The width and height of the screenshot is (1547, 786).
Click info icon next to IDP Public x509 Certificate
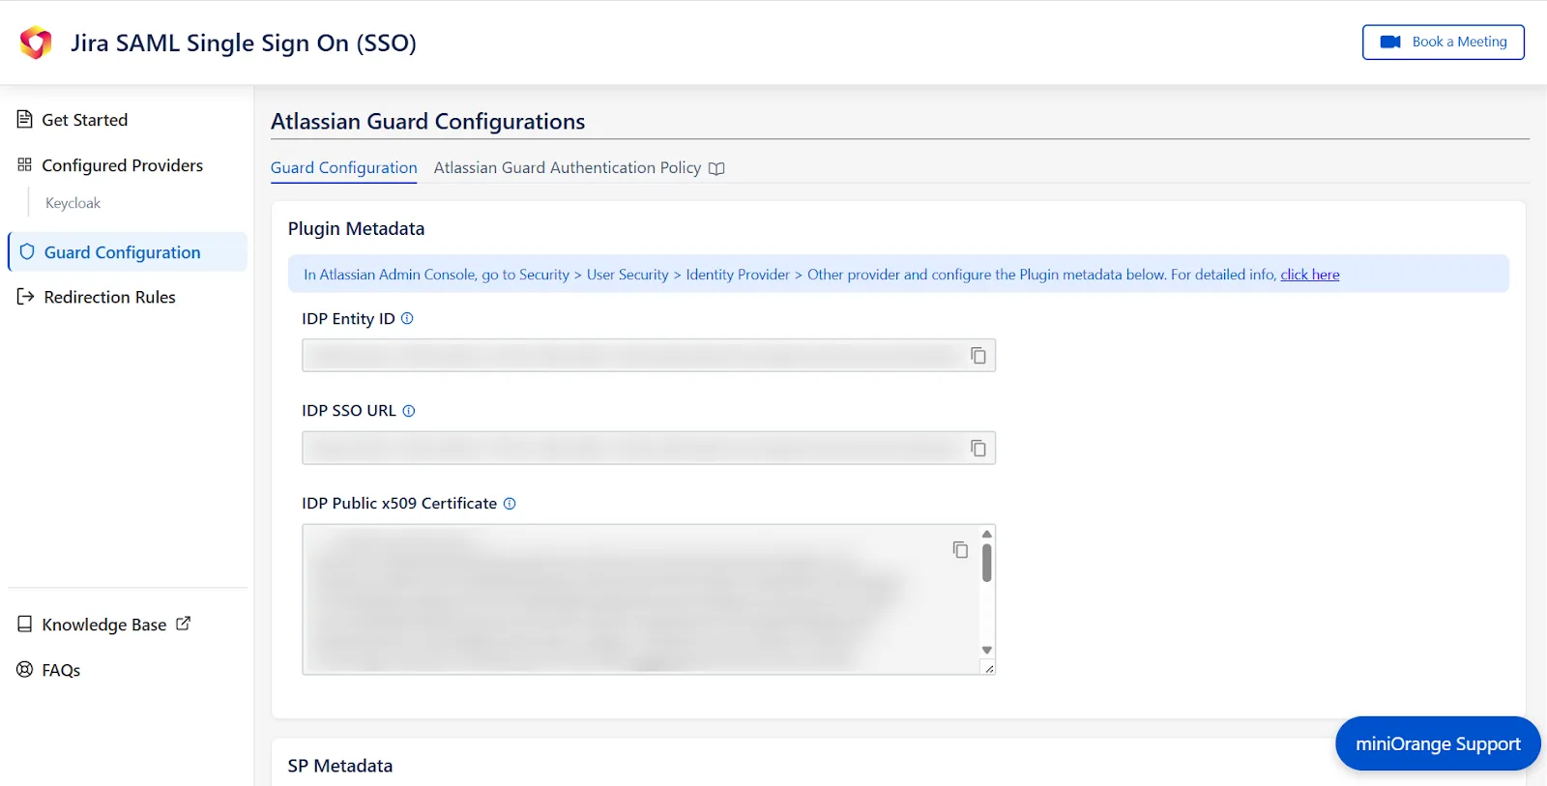click(x=510, y=504)
